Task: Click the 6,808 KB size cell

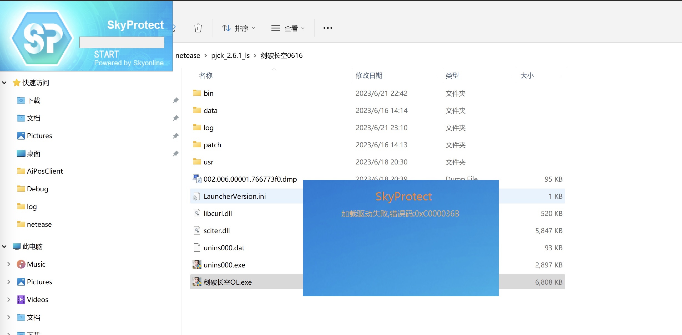Action: click(x=549, y=282)
